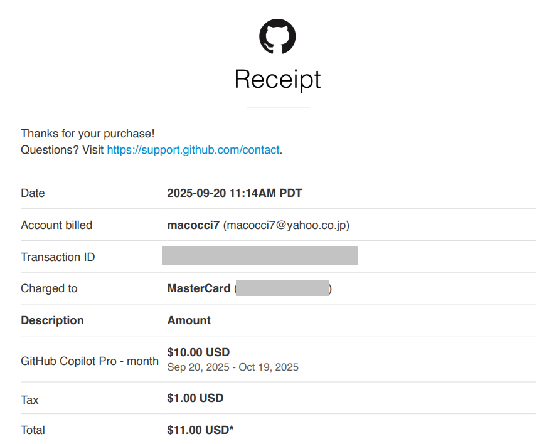Screen dimensions: 549x444
Task: Click the Sep 20 - Oct 19 billing period
Action: point(233,367)
